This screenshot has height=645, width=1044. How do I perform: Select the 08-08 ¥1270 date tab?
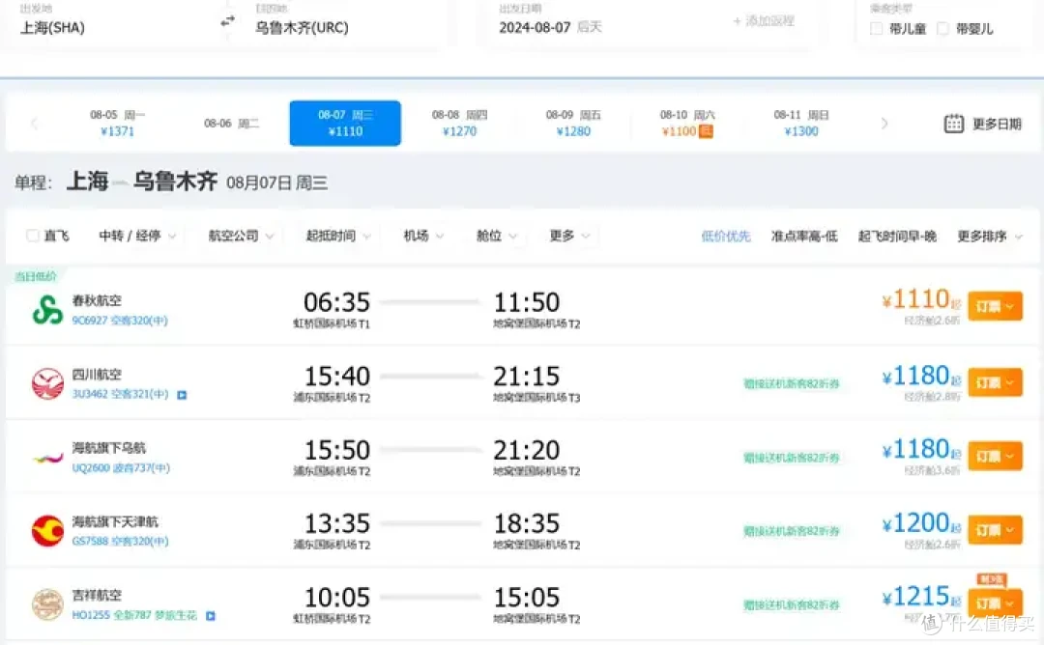point(459,123)
